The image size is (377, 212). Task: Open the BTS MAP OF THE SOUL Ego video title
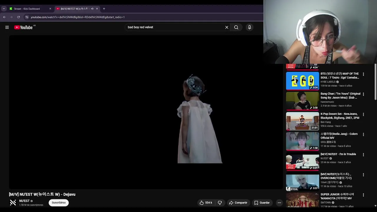coord(340,76)
